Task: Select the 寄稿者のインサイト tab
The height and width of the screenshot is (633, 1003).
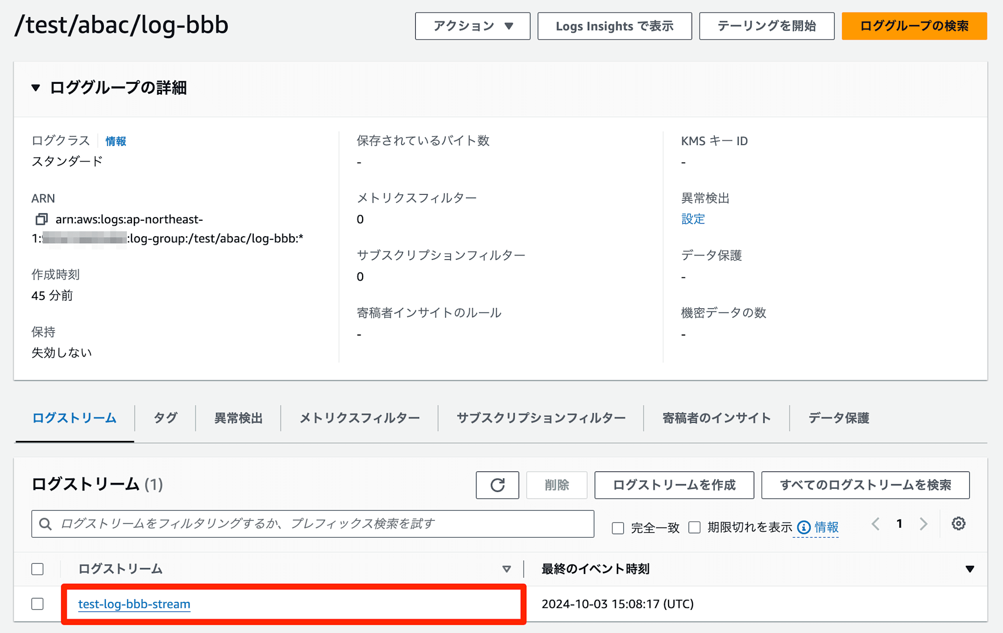Action: click(717, 418)
